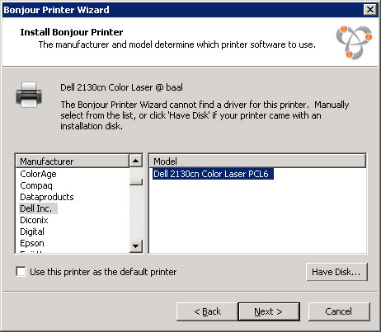This screenshot has width=381, height=332.
Task: Click the manufacturer list scroll up arrow
Action: click(135, 161)
